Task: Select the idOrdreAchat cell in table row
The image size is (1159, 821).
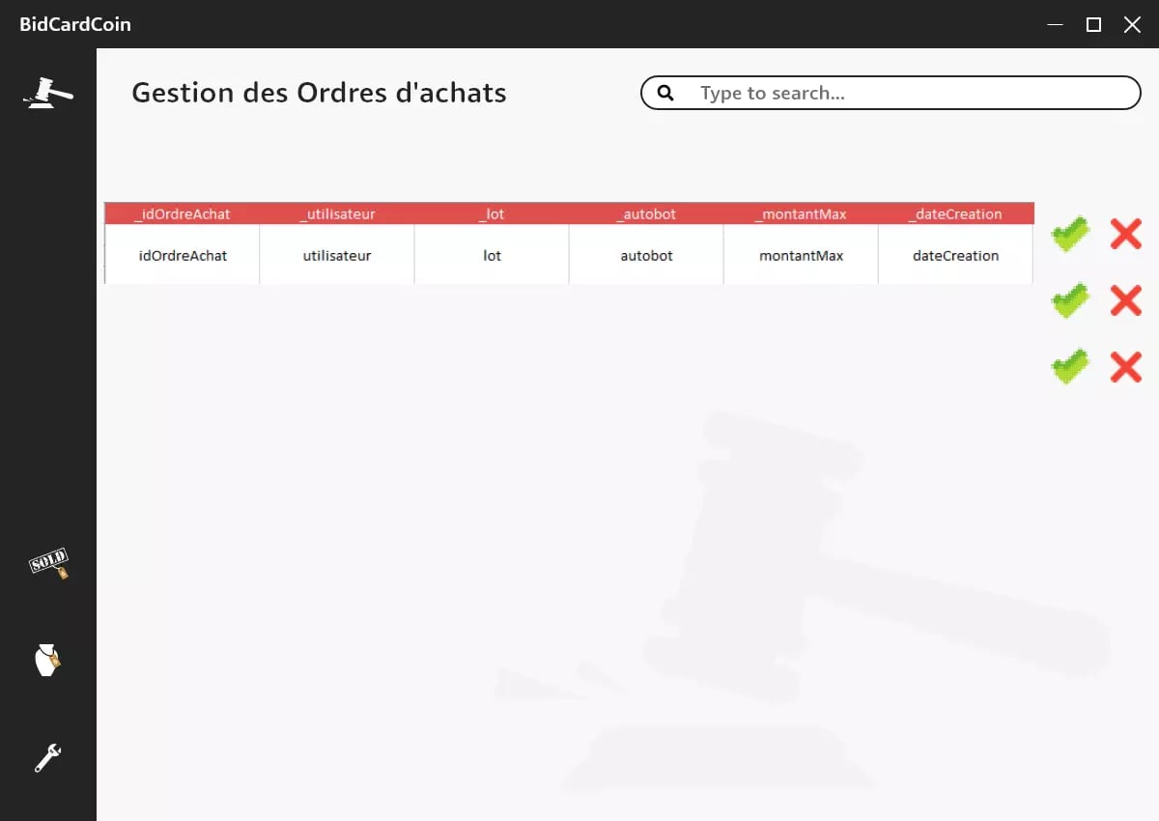Action: [183, 256]
